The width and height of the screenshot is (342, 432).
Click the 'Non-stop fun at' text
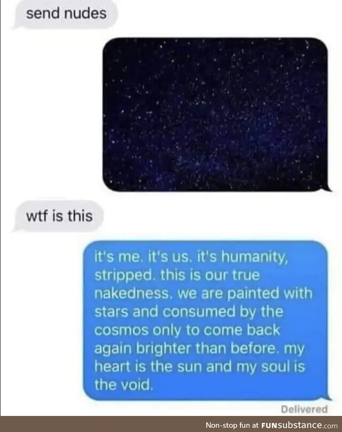click(232, 425)
